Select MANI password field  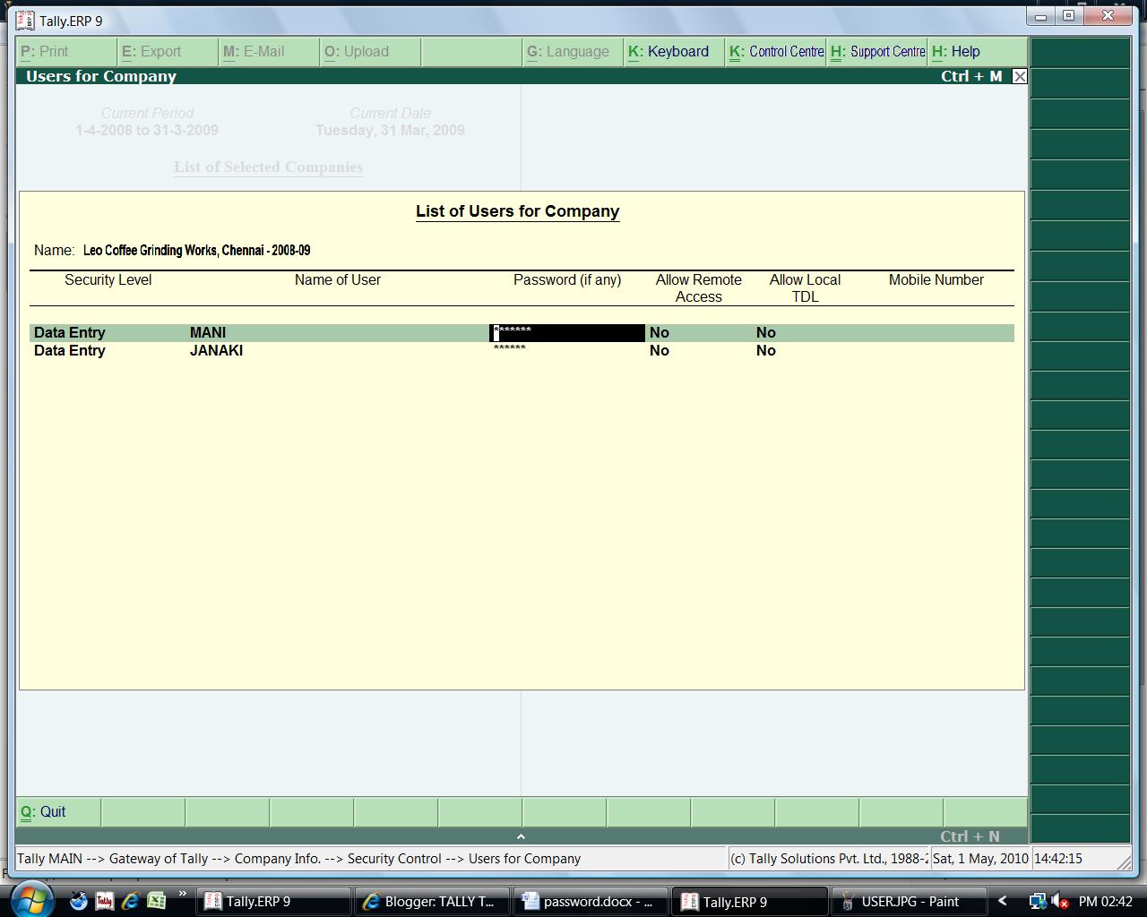[567, 333]
